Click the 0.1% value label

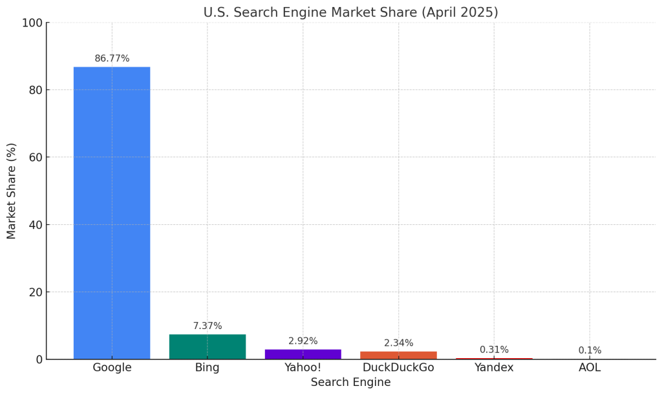click(x=590, y=350)
